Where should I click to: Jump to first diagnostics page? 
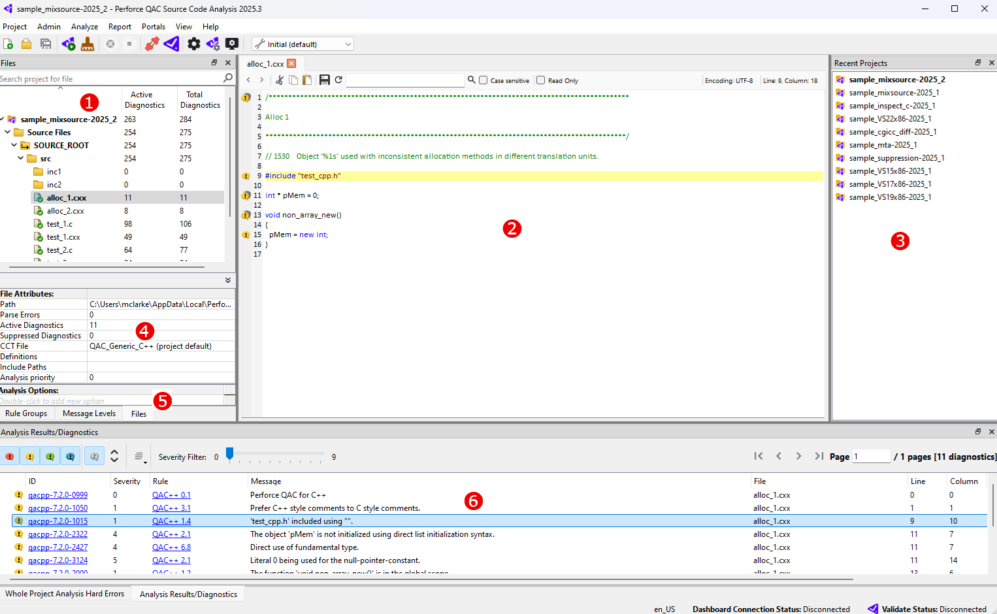coord(759,456)
